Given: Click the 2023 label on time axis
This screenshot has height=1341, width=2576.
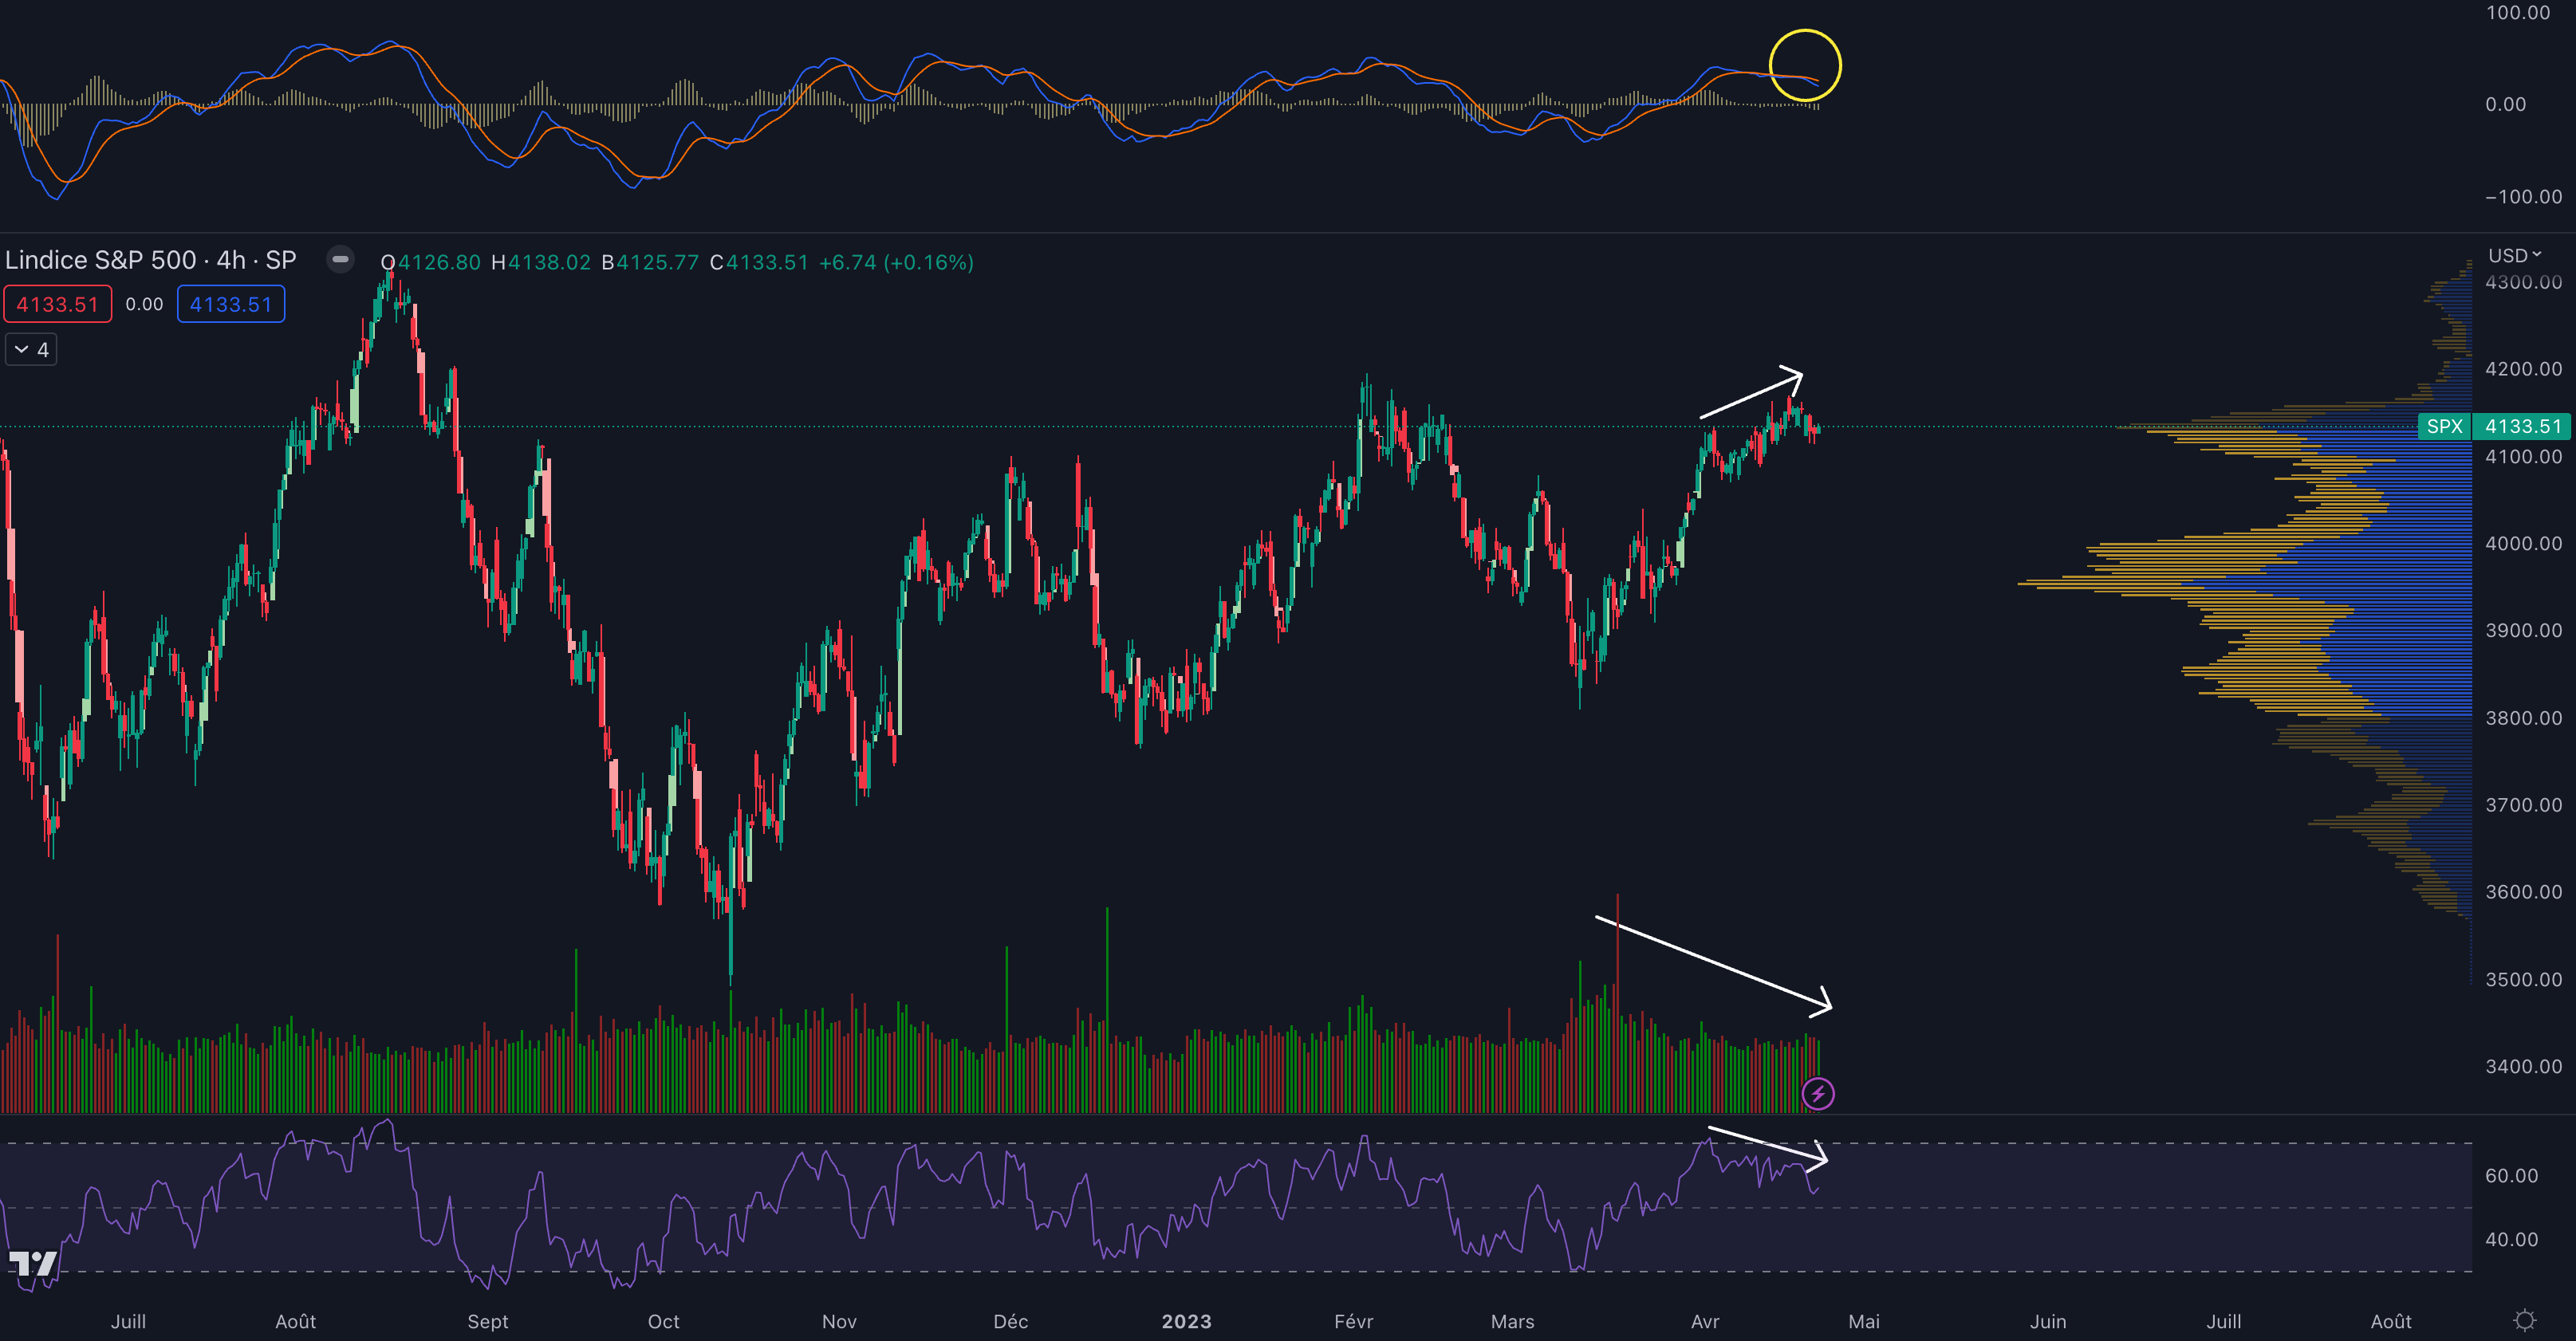Looking at the screenshot, I should coord(1186,1321).
